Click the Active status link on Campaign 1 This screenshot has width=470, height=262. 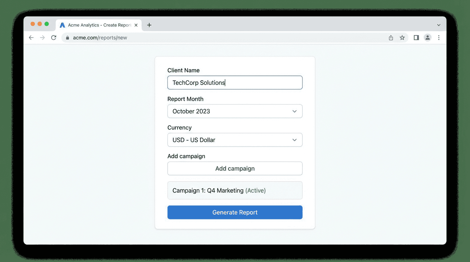(x=256, y=190)
